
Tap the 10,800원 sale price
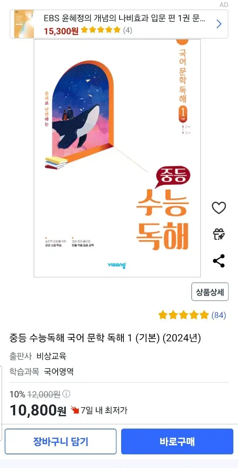pyautogui.click(x=38, y=410)
